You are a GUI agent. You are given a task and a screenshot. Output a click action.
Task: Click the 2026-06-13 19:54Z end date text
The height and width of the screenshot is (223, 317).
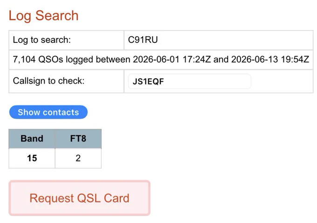pos(270,60)
